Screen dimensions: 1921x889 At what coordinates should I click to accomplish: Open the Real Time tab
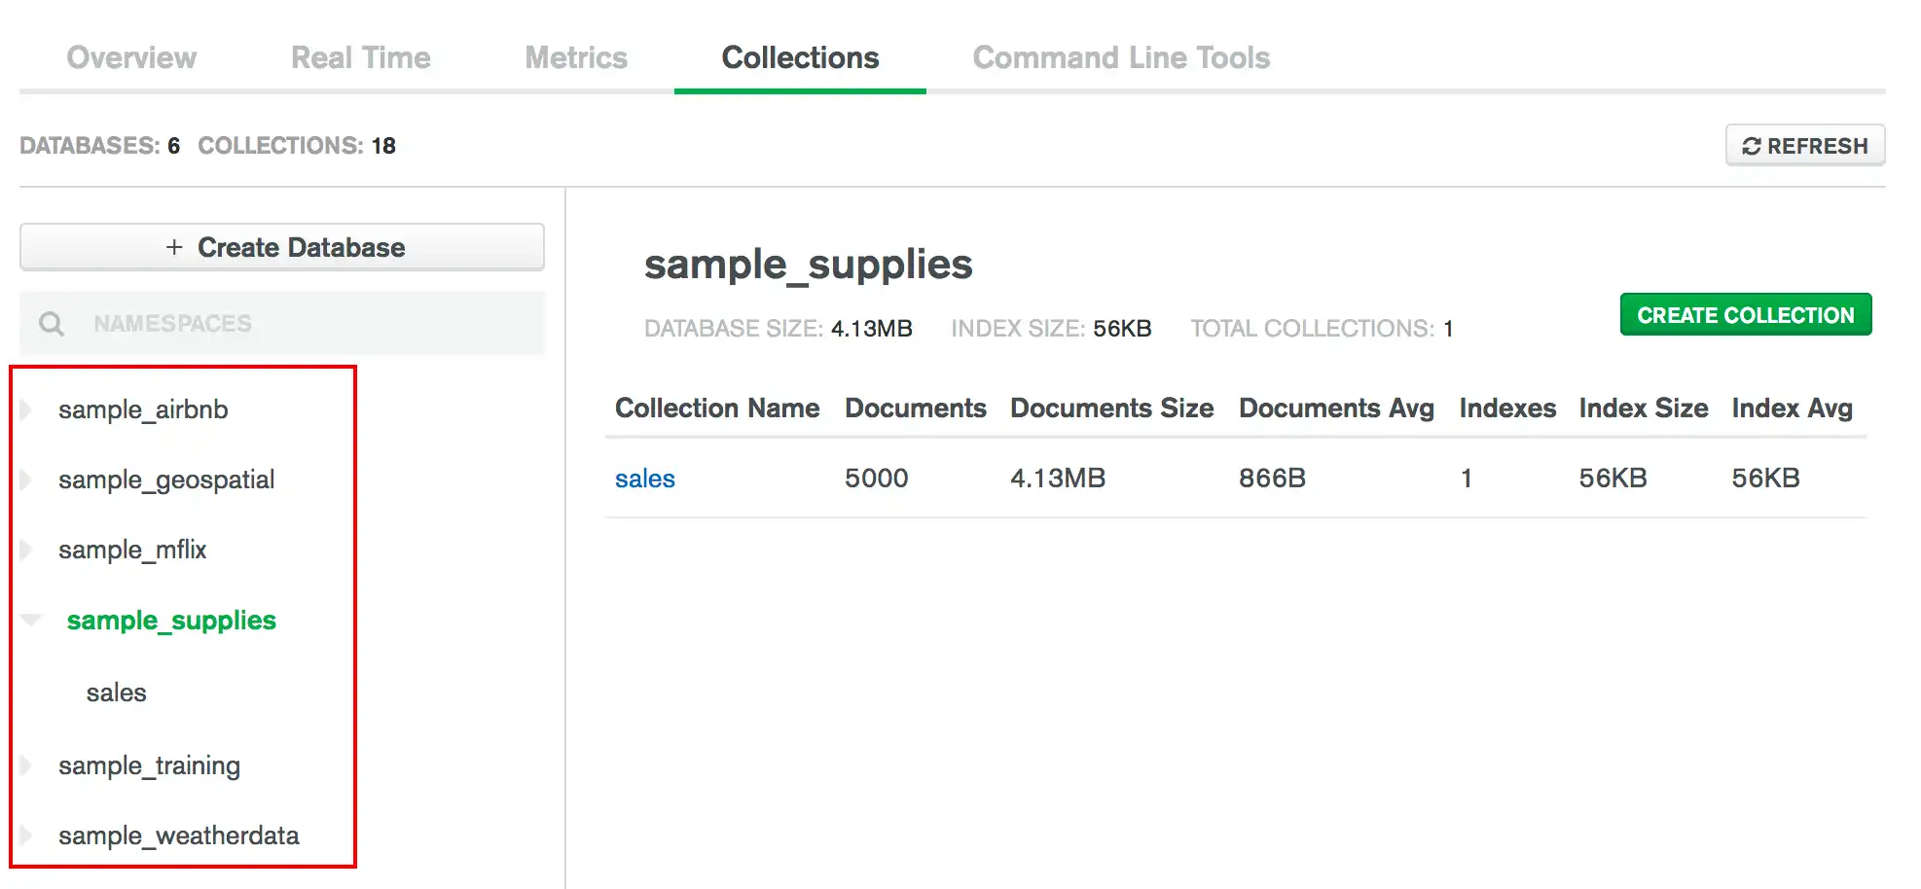click(x=360, y=57)
